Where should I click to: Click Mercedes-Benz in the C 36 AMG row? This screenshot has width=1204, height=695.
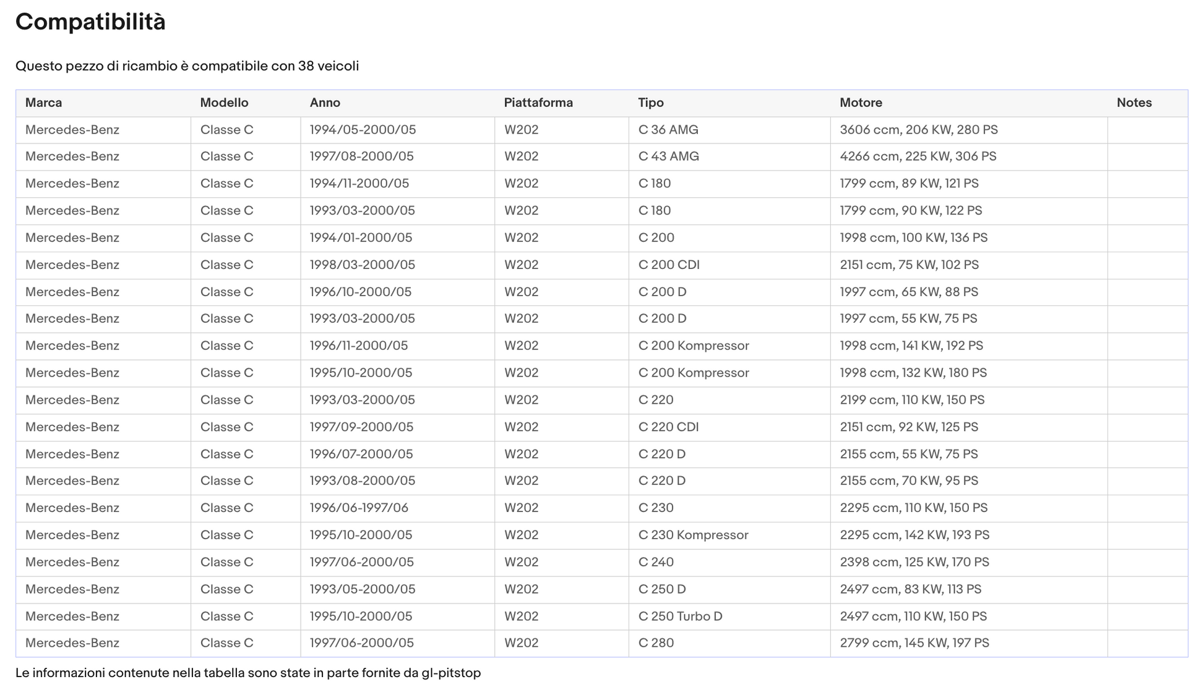72,130
